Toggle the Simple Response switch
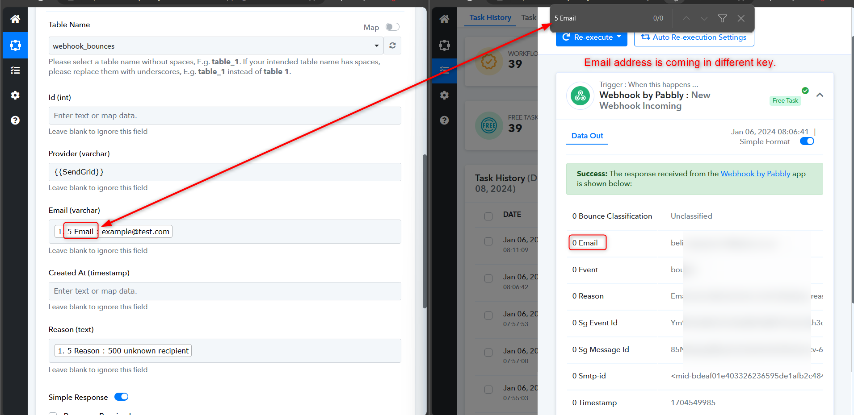Screen dimensions: 854x415 (x=122, y=397)
